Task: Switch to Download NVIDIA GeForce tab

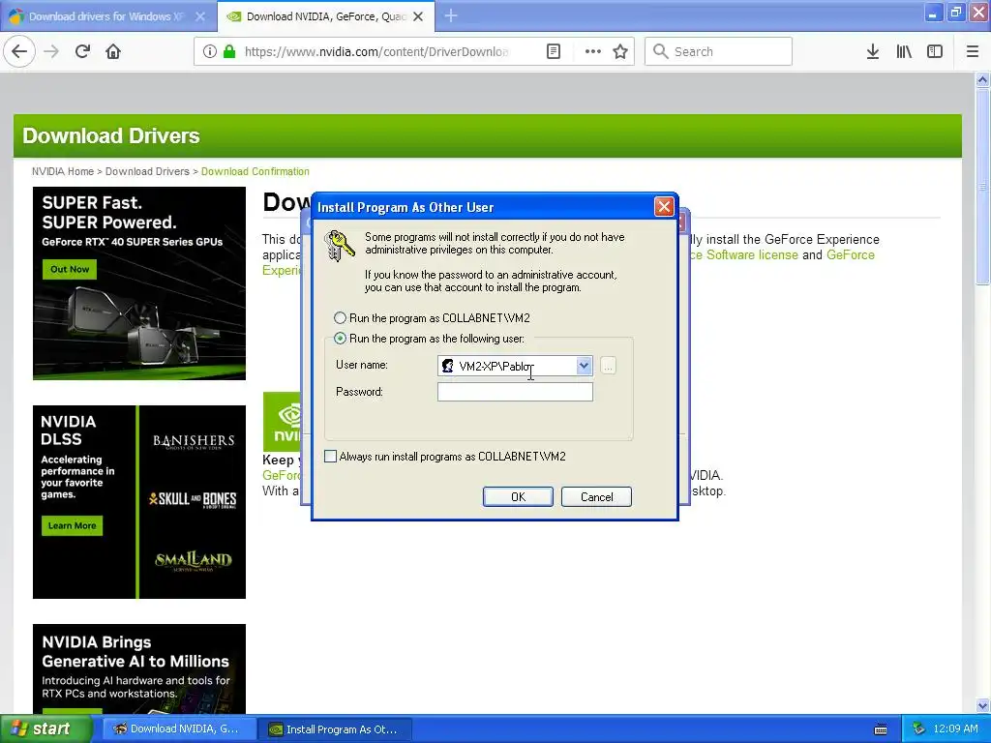Action: click(x=325, y=16)
